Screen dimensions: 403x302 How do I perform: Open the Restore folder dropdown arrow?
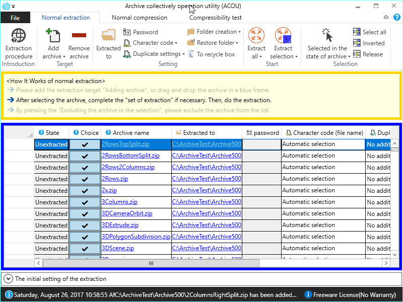point(237,43)
